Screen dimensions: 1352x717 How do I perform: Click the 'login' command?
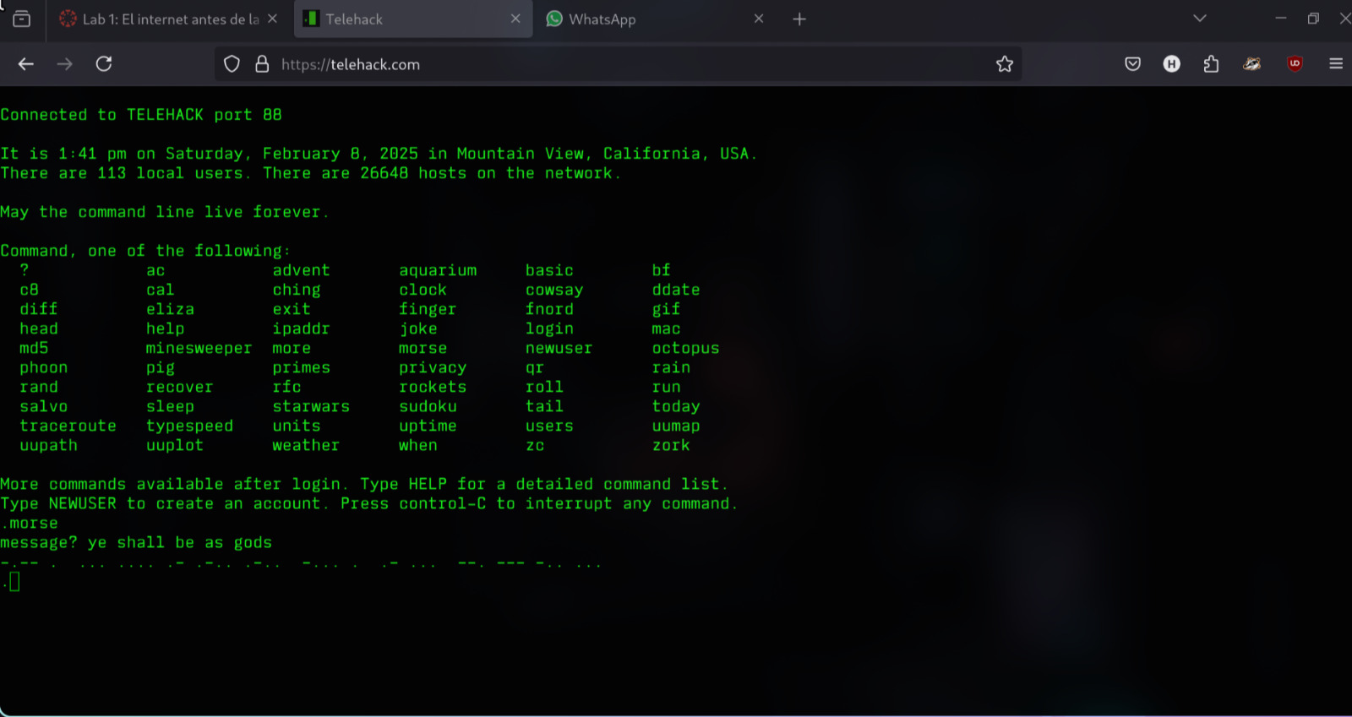[x=549, y=329]
